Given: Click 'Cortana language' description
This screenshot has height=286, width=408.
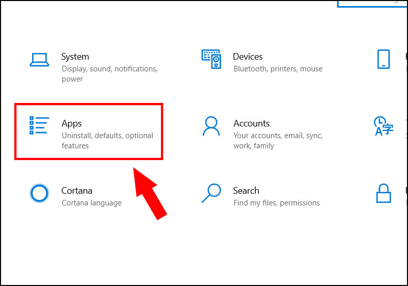Looking at the screenshot, I should 92,203.
